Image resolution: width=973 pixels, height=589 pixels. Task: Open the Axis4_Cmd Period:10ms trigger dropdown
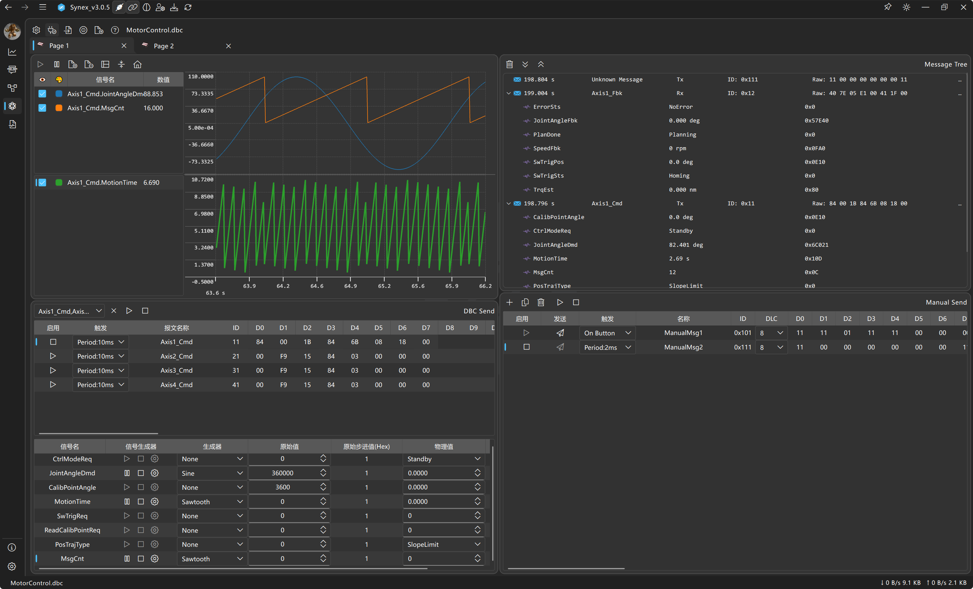point(101,385)
